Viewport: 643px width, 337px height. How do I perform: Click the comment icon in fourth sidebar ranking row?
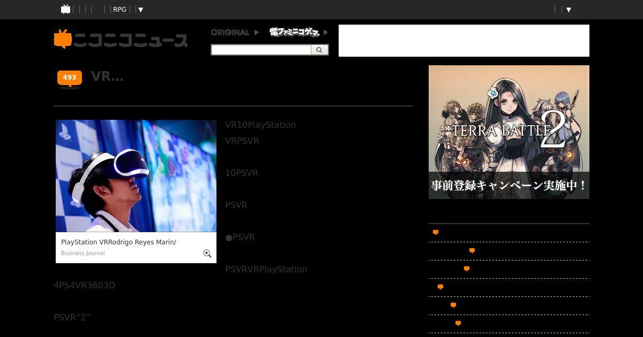click(x=440, y=287)
